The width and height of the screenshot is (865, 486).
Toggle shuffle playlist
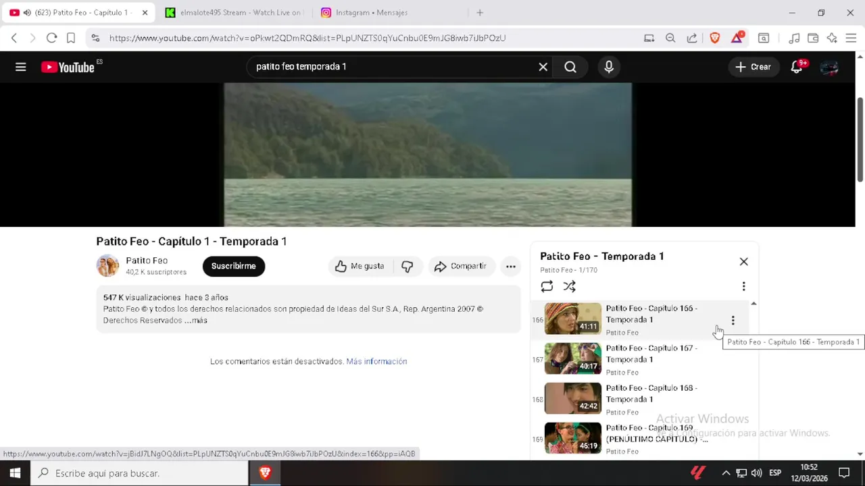coord(570,287)
